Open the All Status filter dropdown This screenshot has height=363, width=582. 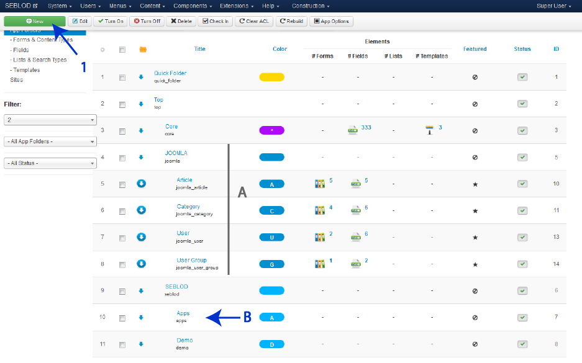click(x=50, y=163)
